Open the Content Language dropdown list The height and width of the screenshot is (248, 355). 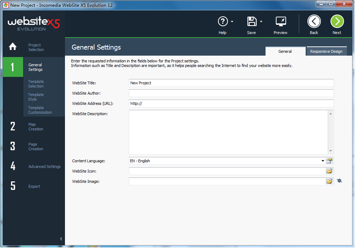point(323,161)
